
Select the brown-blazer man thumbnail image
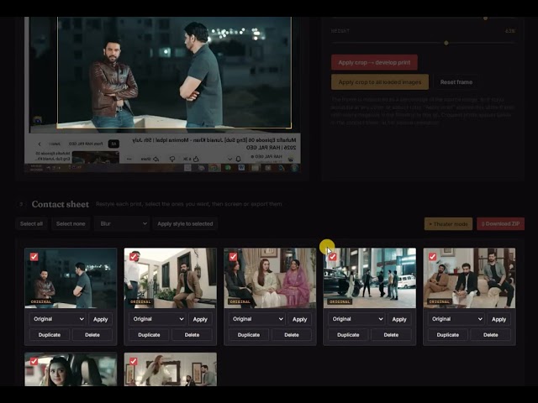tap(170, 278)
